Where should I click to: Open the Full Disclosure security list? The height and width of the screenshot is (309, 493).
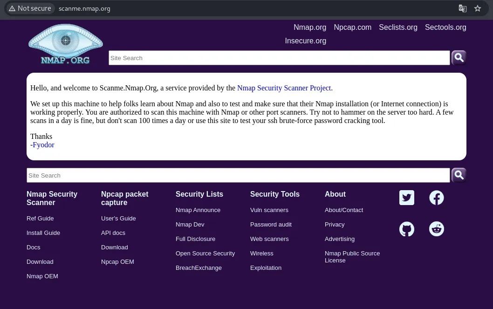click(195, 239)
